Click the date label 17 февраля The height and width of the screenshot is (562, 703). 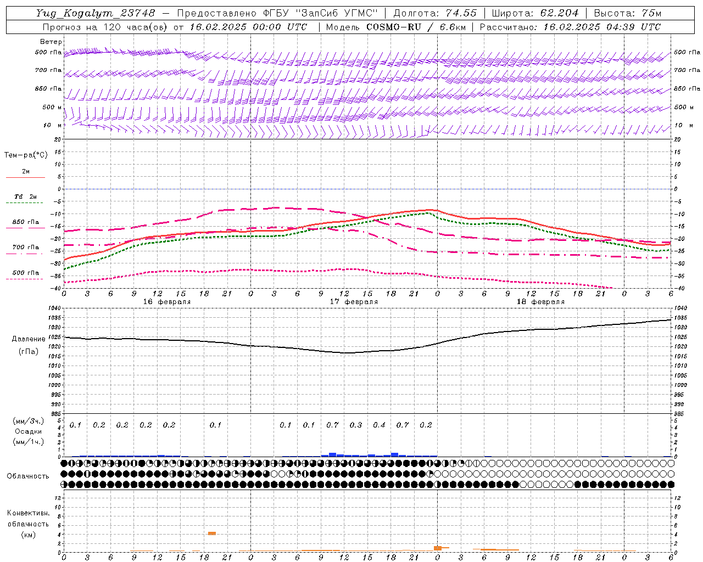[x=354, y=302]
